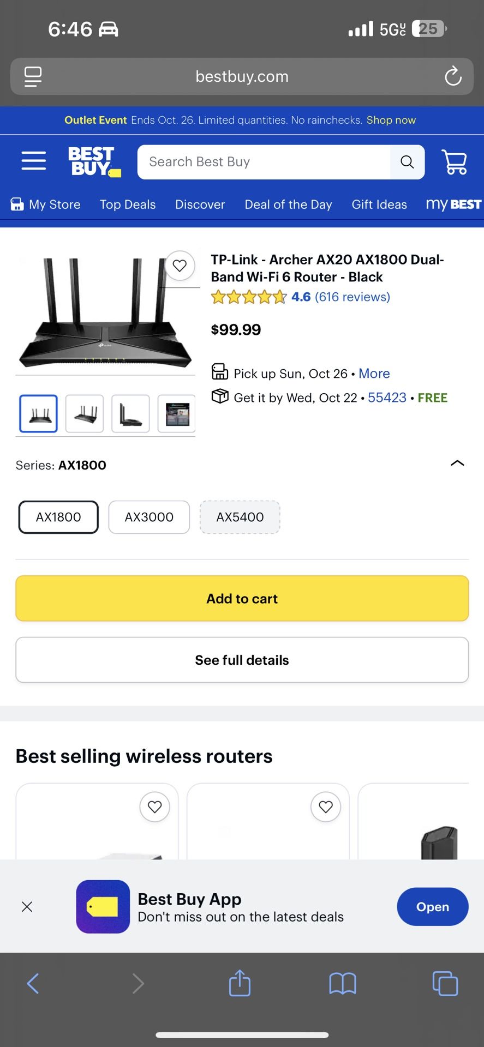Go to Deal of the Day
484x1047 pixels.
pyautogui.click(x=288, y=204)
